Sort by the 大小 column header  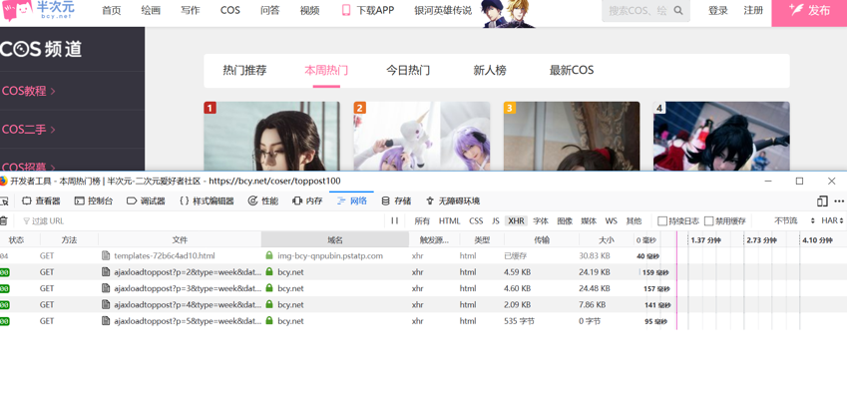pos(607,240)
